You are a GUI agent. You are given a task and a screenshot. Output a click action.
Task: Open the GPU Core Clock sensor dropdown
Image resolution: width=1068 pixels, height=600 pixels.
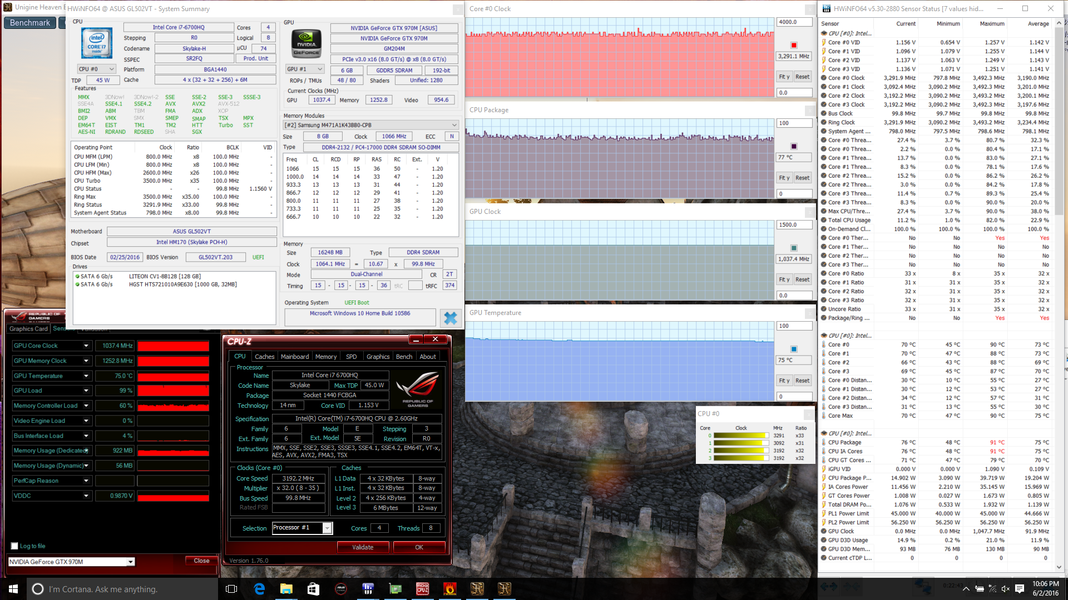click(x=86, y=346)
